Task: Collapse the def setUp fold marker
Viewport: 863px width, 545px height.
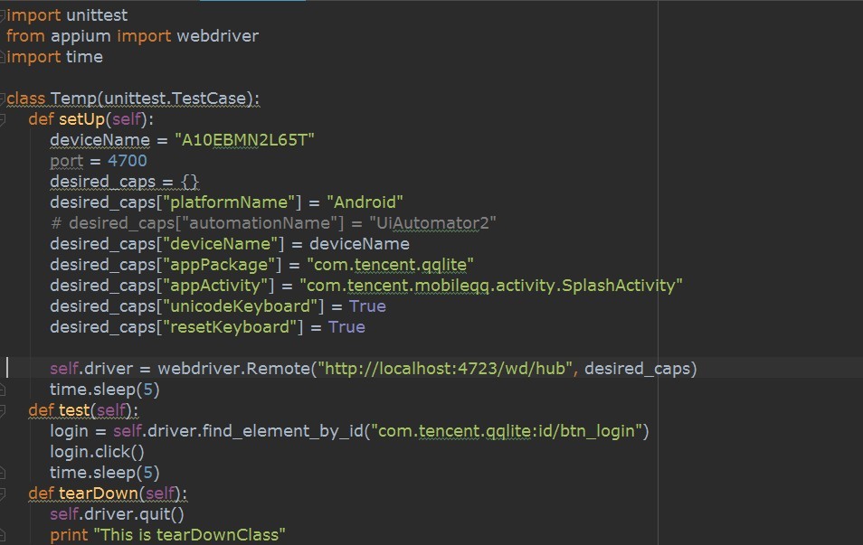Action: pyautogui.click(x=2, y=119)
